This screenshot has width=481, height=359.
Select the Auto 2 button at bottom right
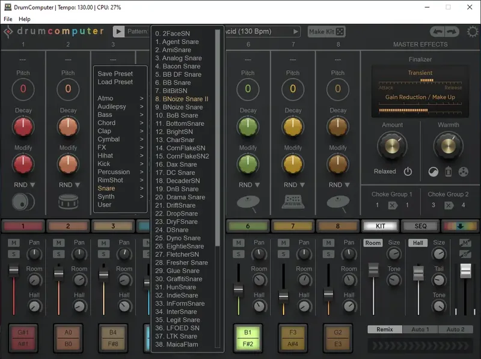pos(456,330)
